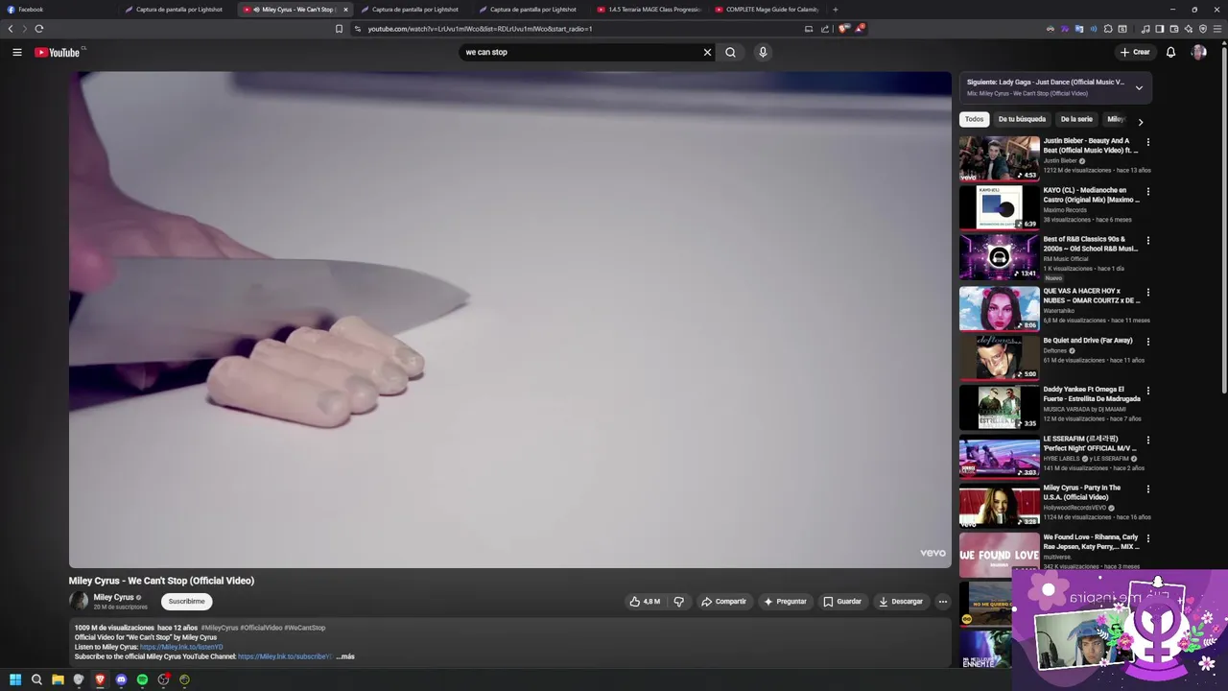This screenshot has height=691, width=1228.
Task: Select the De la serie chip
Action: [x=1076, y=119]
